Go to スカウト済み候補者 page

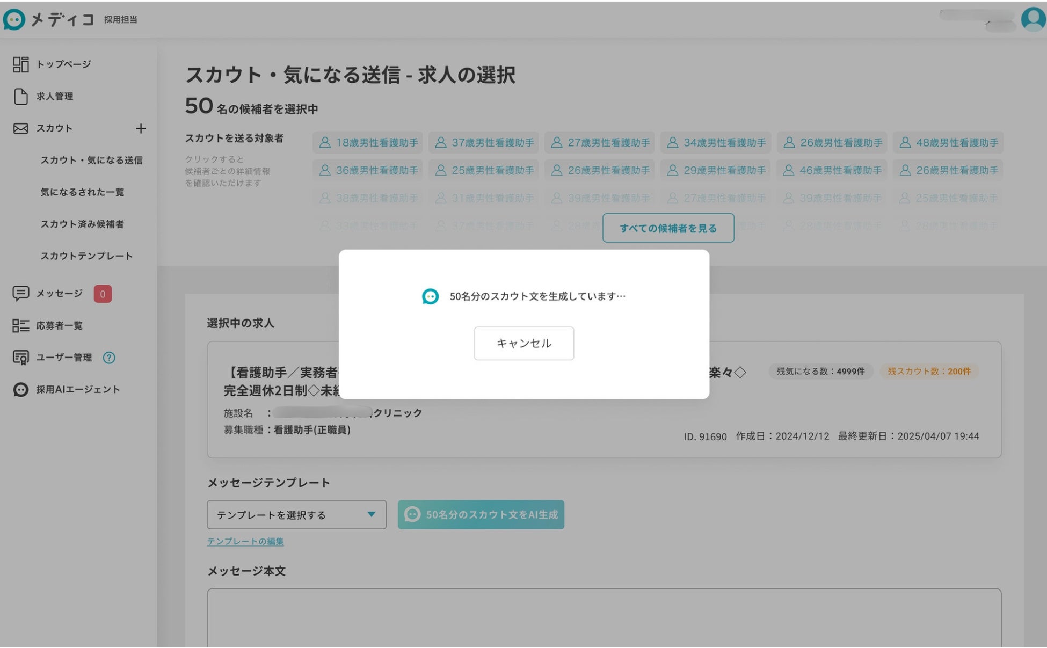coord(82,224)
